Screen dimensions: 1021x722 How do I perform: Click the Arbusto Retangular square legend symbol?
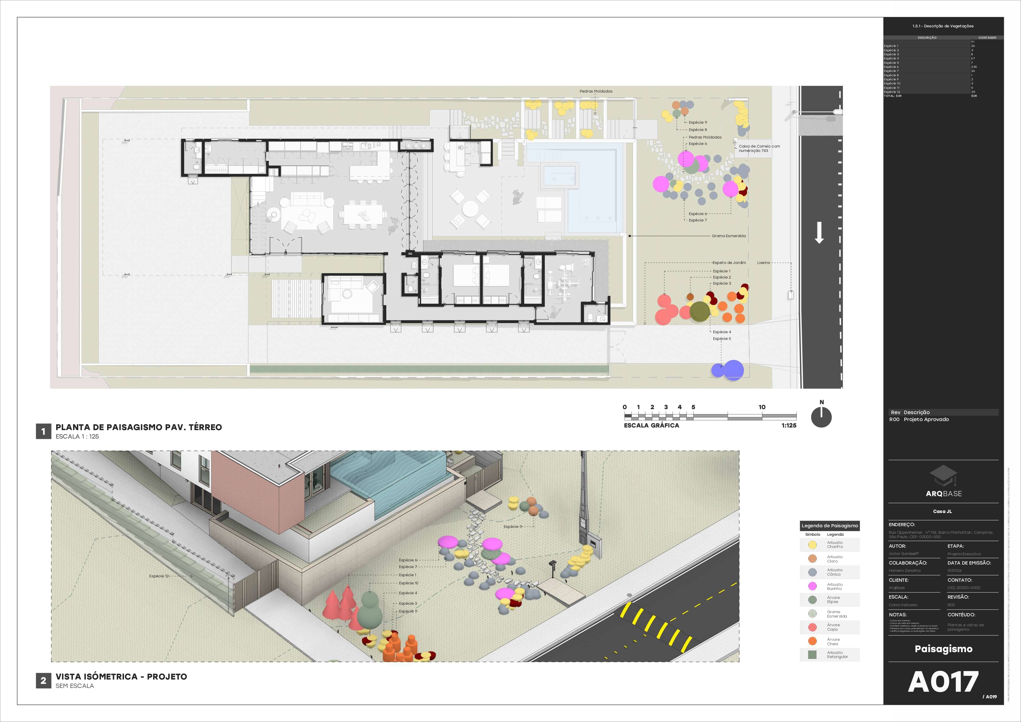point(812,654)
